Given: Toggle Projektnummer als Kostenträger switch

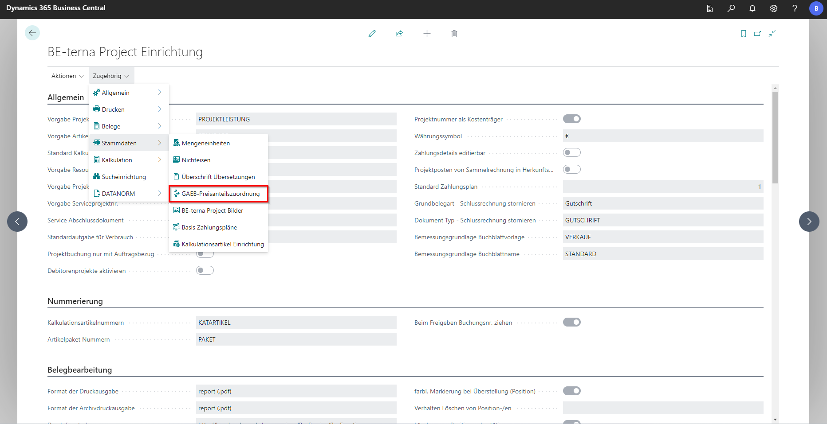Looking at the screenshot, I should point(571,119).
